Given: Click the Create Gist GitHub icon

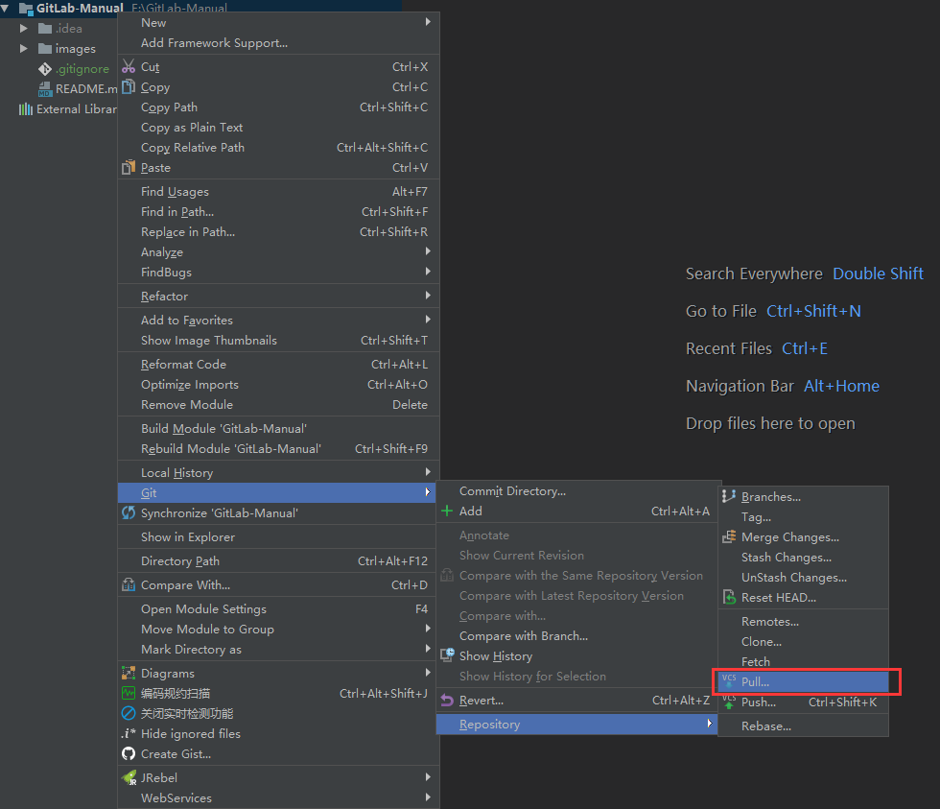Looking at the screenshot, I should click(x=129, y=754).
